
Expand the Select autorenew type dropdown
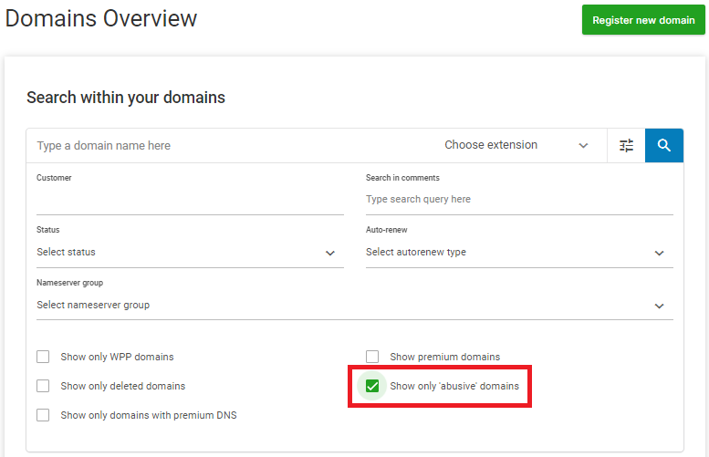pyautogui.click(x=519, y=253)
